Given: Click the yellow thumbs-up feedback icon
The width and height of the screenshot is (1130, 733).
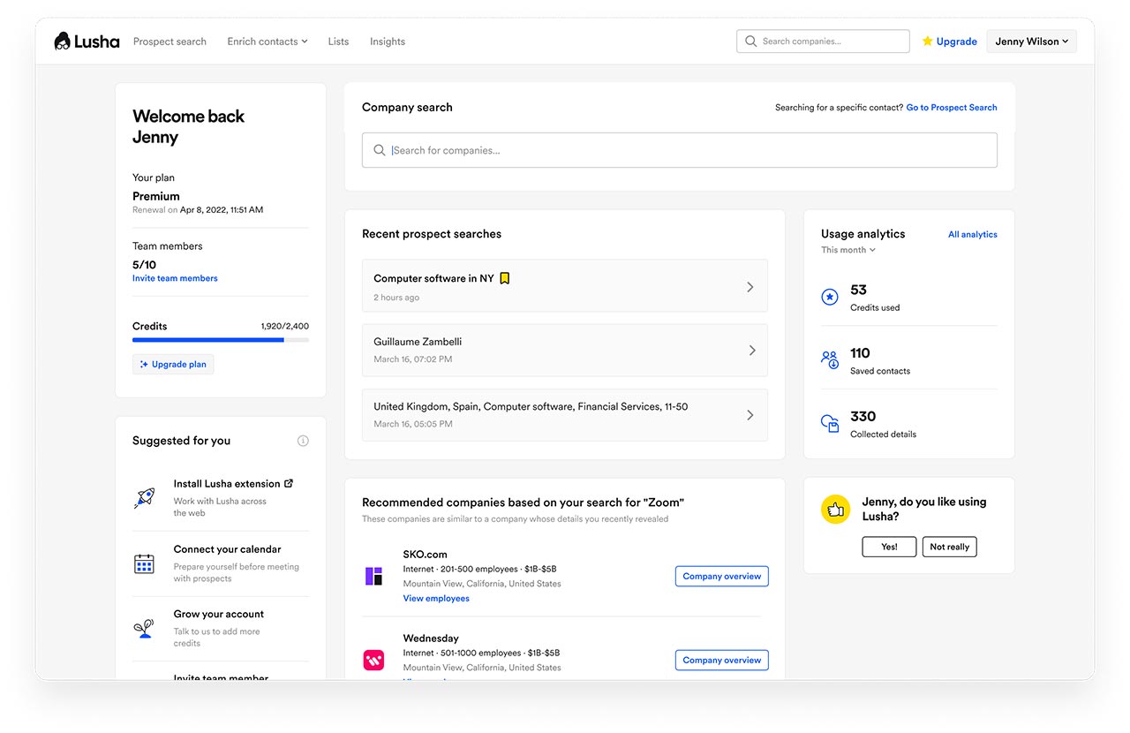Looking at the screenshot, I should (835, 510).
